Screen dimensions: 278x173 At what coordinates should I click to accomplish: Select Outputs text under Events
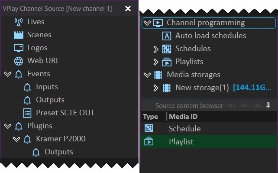50,100
